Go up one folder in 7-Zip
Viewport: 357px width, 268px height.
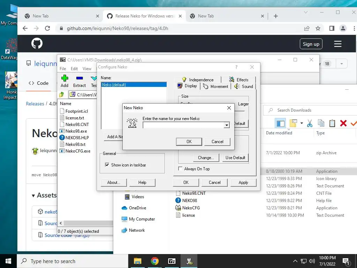pos(62,94)
